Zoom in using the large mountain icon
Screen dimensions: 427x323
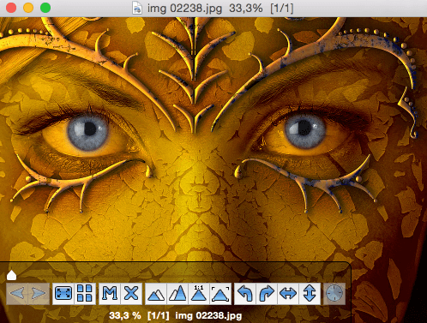coord(177,293)
